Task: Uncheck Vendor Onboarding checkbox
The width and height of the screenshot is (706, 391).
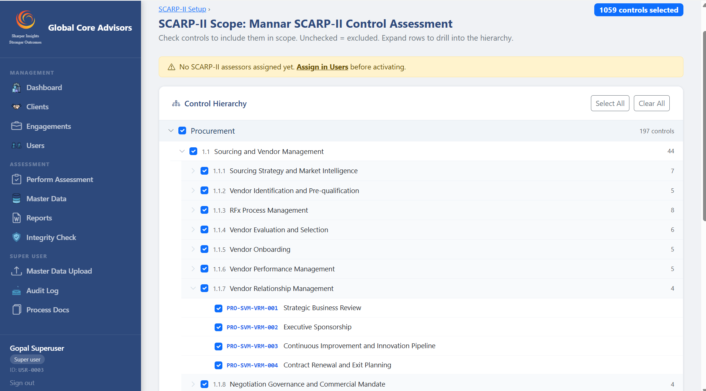Action: [205, 249]
